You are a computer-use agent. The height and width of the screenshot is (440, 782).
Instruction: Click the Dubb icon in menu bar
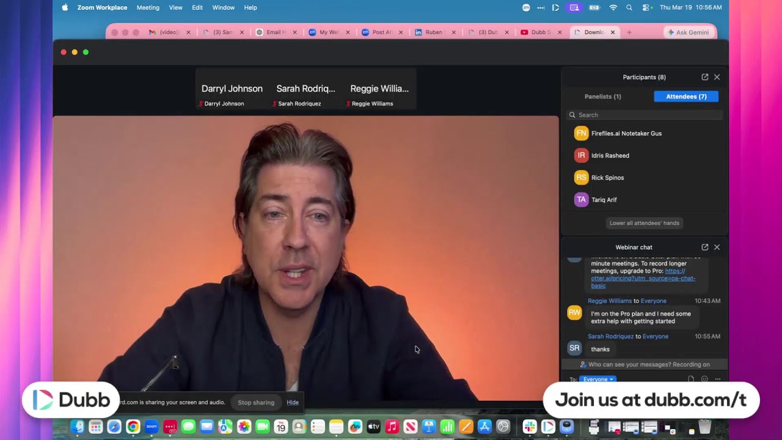(x=555, y=7)
